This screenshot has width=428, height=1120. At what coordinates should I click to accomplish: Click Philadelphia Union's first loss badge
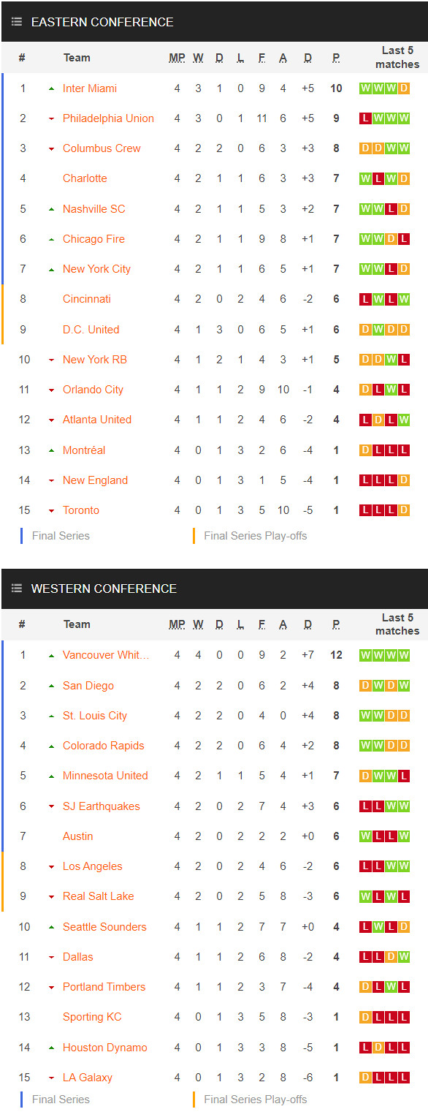coord(365,118)
